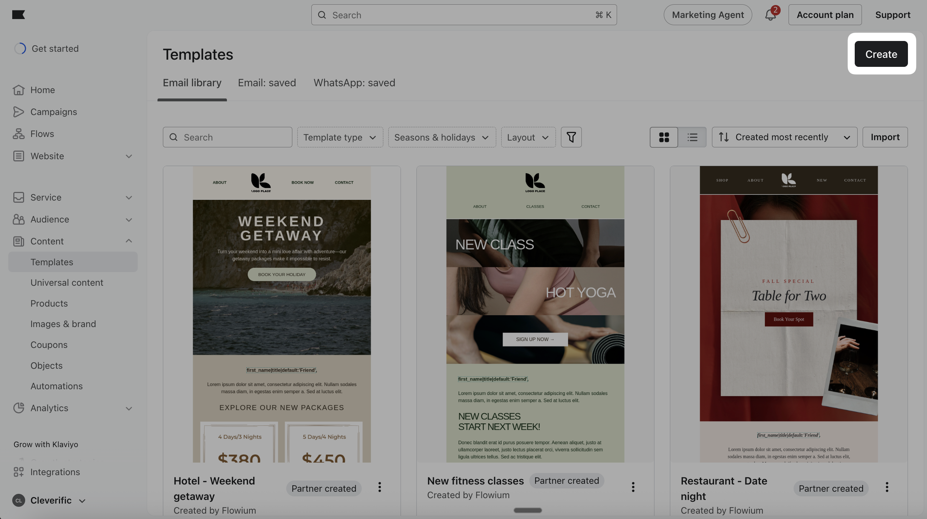Switch to Email: saved tab
Image resolution: width=927 pixels, height=519 pixels.
click(267, 83)
